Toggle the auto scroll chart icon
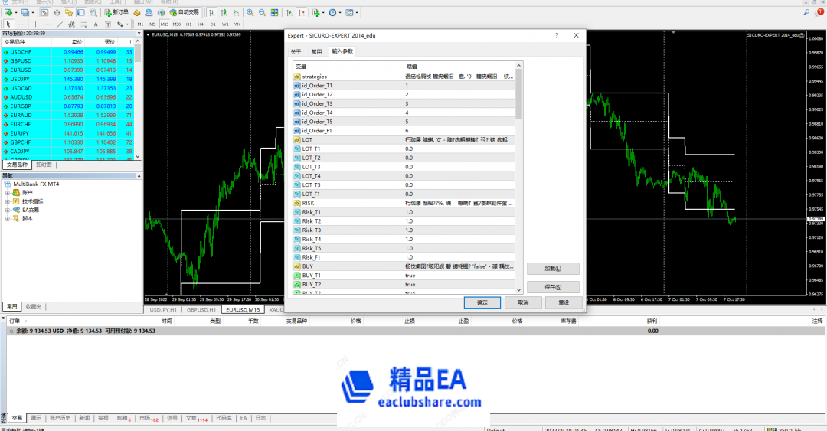The height and width of the screenshot is (431, 827). tap(289, 12)
